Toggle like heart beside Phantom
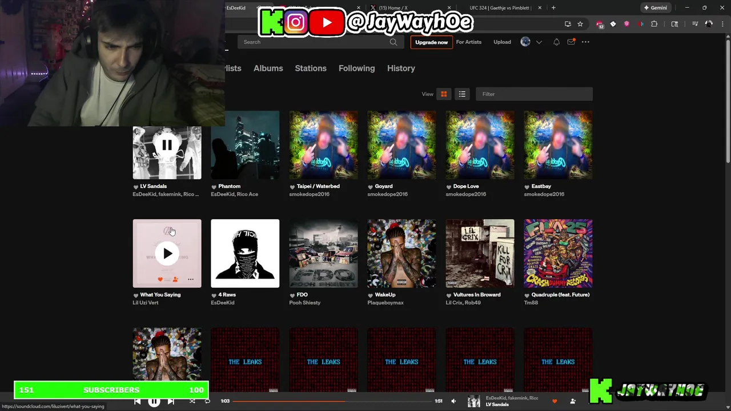 point(214,187)
